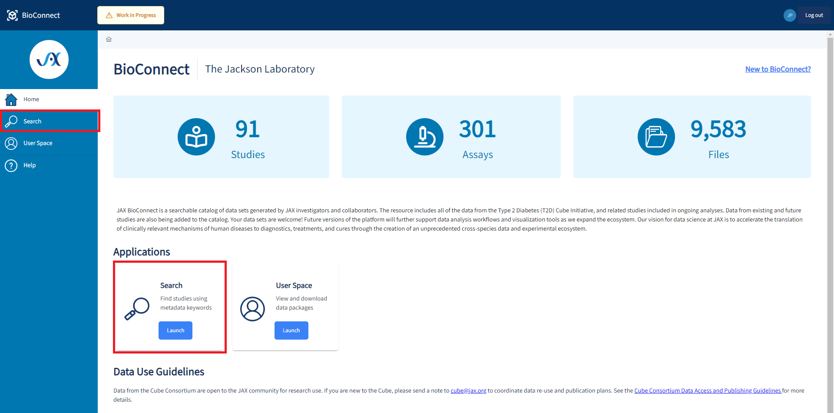Click the circular JAX logo

49,59
